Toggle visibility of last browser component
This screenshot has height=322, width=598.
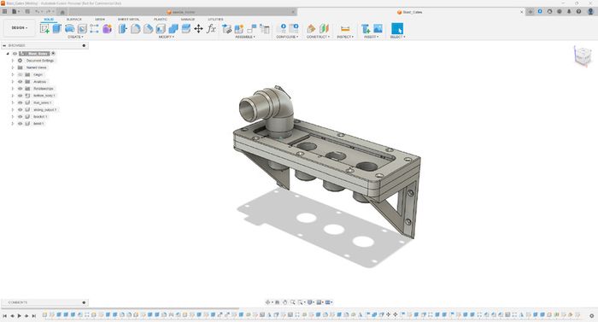coord(21,124)
